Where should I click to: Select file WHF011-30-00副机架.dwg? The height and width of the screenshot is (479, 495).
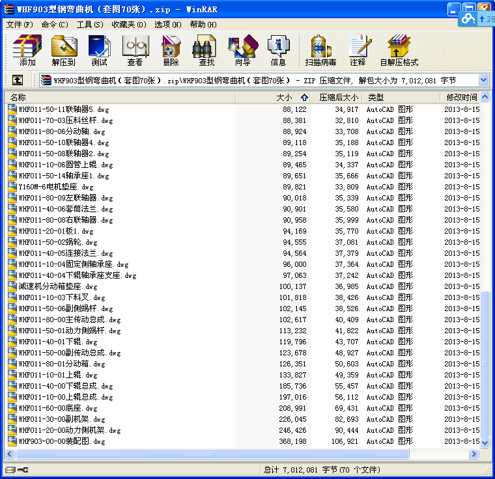[x=62, y=418]
